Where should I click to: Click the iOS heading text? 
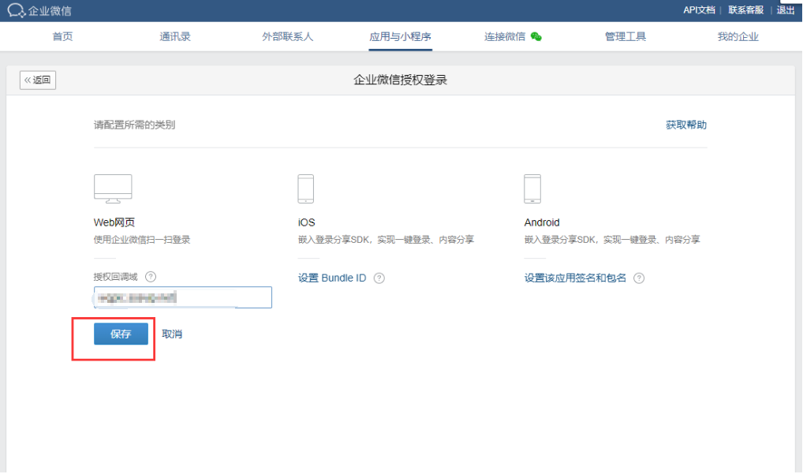tap(306, 222)
